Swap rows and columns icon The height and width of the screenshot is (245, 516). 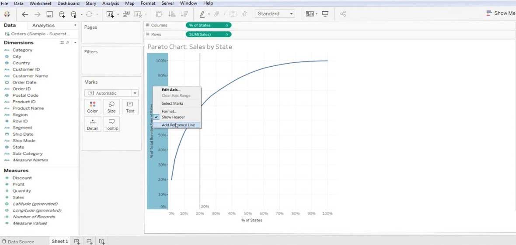(x=159, y=14)
